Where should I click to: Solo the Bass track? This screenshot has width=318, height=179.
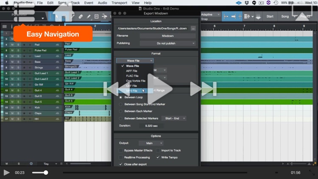coord(18,62)
